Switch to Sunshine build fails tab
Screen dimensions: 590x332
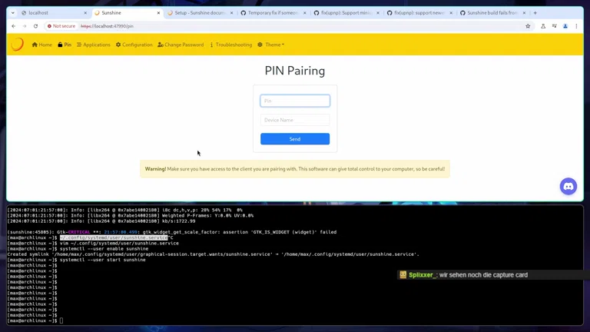492,13
